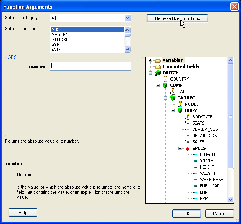The height and width of the screenshot is (224, 241).
Task: Click the Computed Fields folder icon
Action: coord(158,67)
